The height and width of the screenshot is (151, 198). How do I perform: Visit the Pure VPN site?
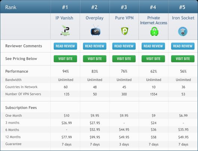pos(124,59)
